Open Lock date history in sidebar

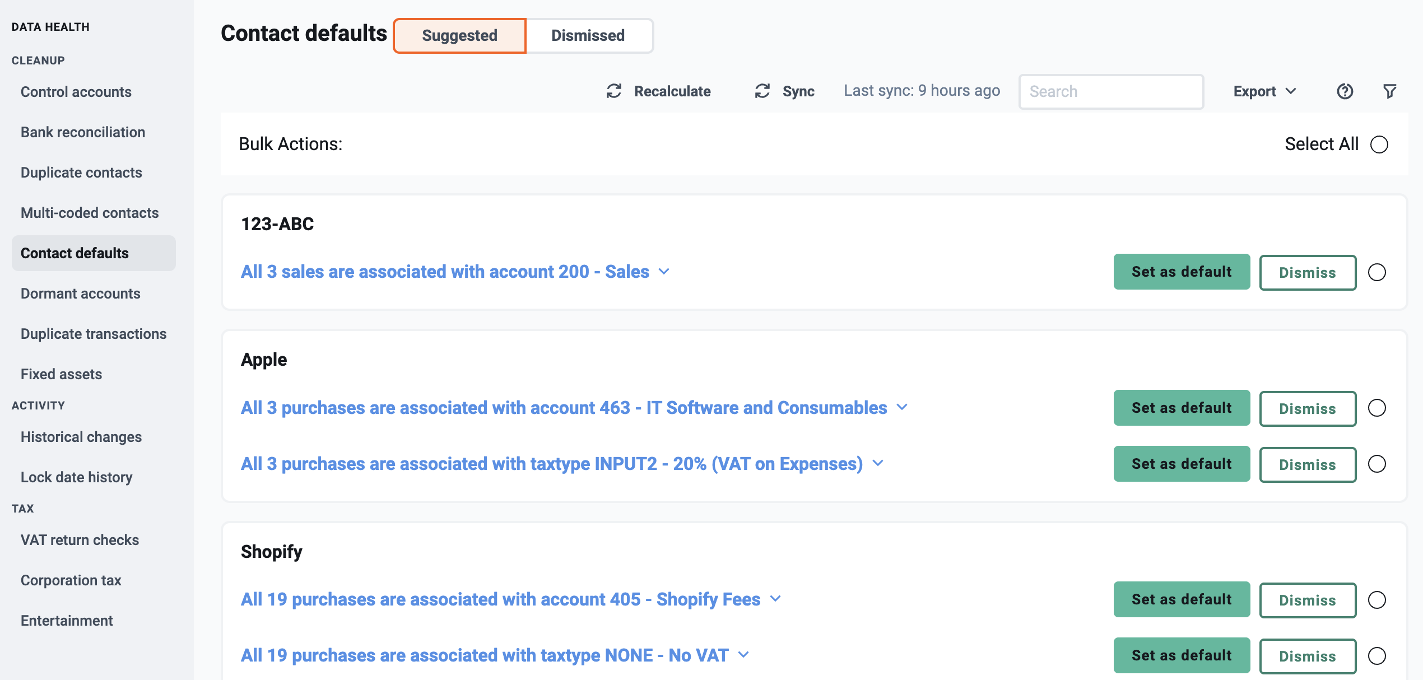(x=77, y=477)
